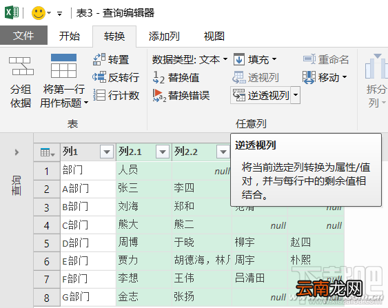Image resolution: width=388 pixels, height=308 pixels.
Task: Click the cell containing 郑和
Action: (202, 207)
